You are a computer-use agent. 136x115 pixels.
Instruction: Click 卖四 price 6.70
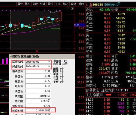(107, 18)
